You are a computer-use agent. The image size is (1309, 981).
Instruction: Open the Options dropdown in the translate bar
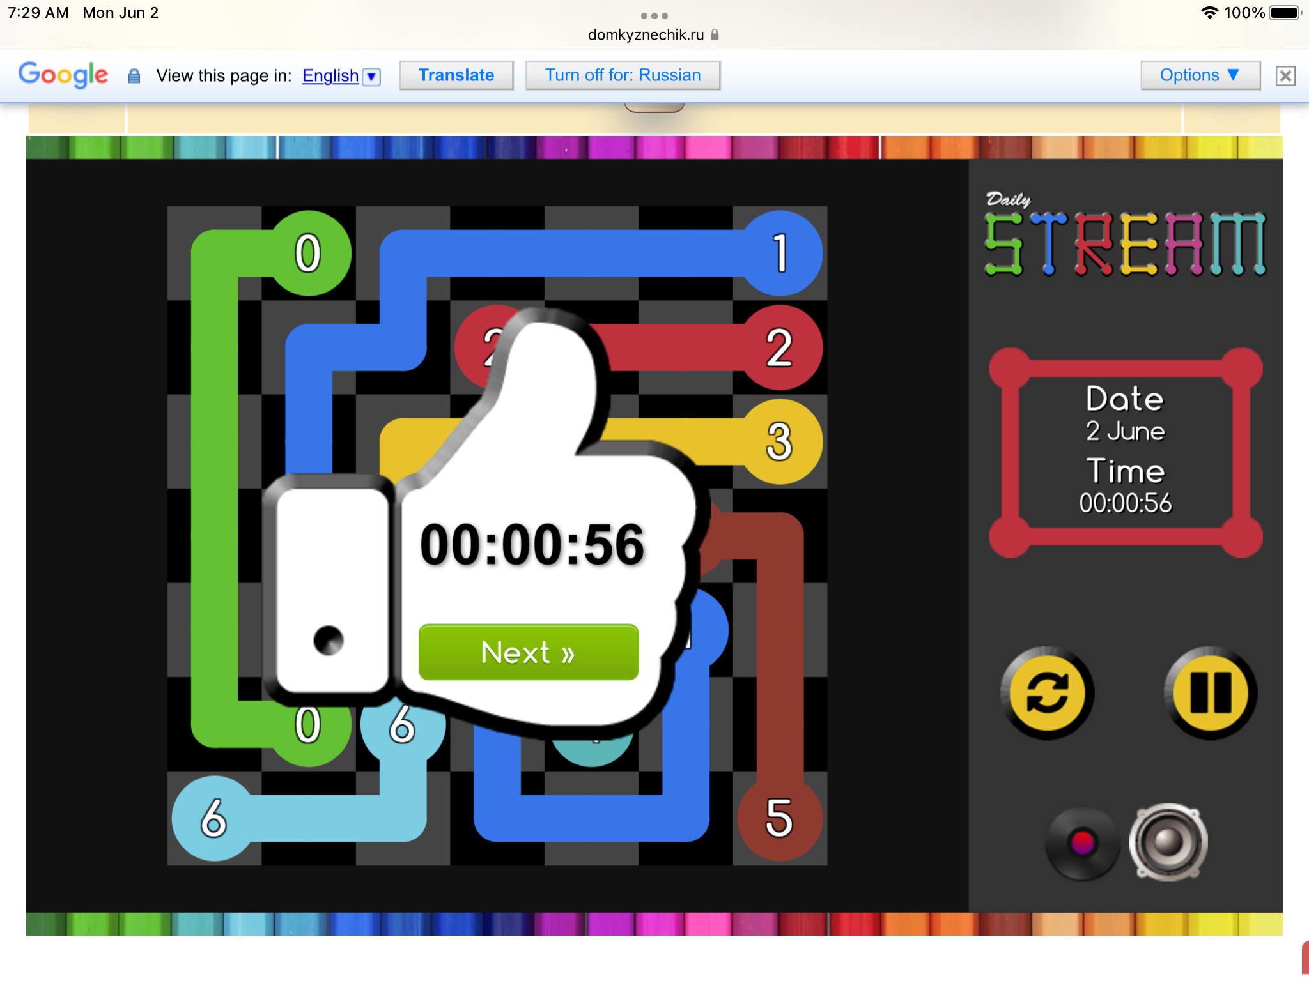point(1200,75)
